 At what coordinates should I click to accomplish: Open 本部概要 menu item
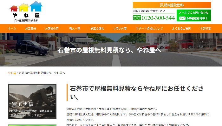pyautogui.click(x=205, y=28)
